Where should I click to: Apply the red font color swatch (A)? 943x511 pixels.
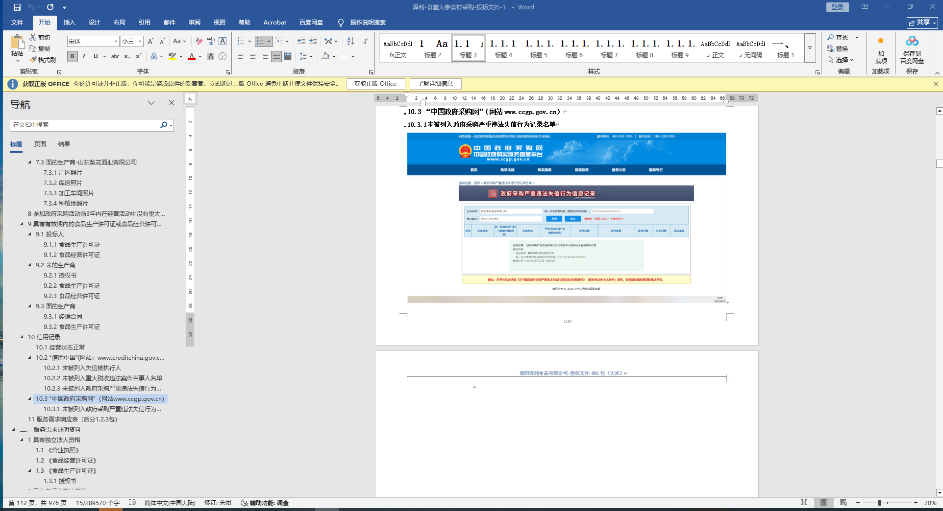pos(192,56)
